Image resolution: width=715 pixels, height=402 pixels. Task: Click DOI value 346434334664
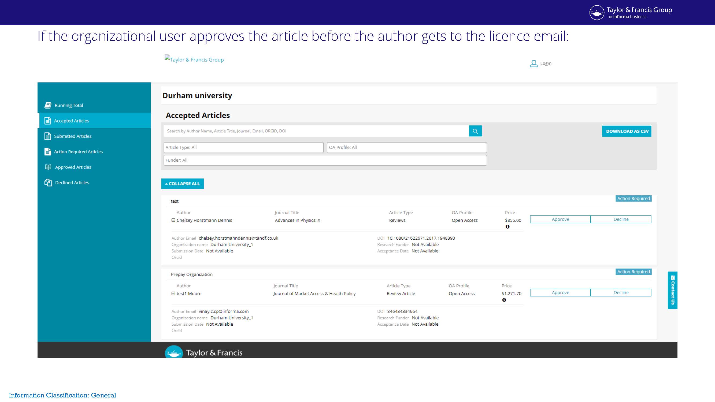[402, 311]
